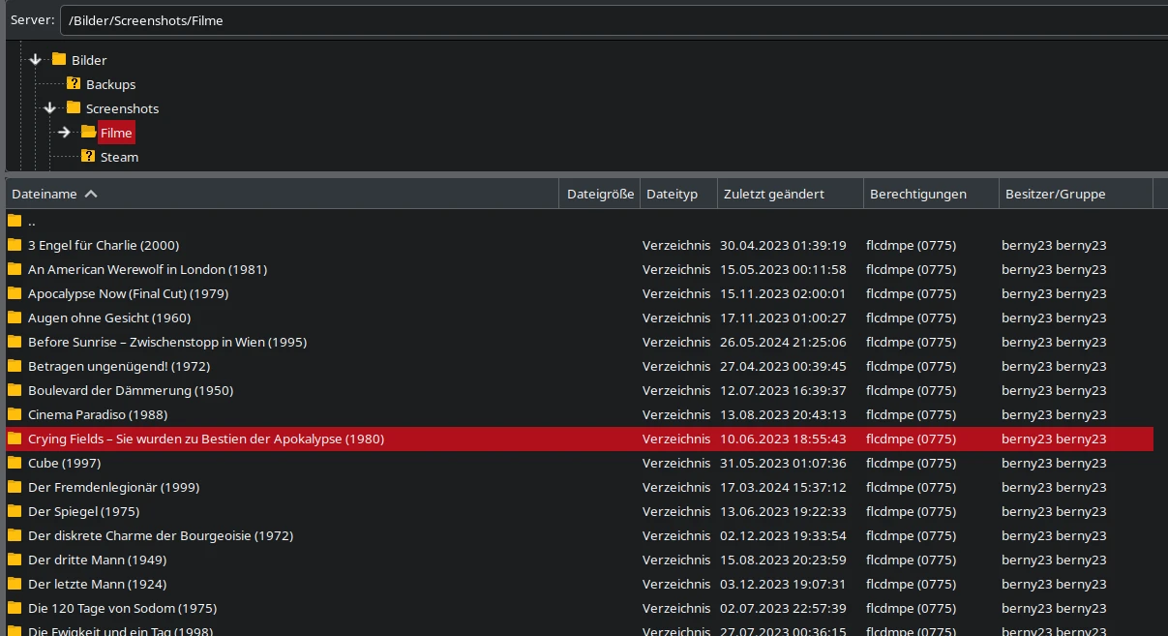Click the Screenshots folder icon in tree
1168x636 pixels.
74,107
